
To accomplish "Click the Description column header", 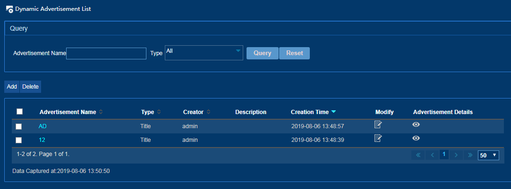I will pyautogui.click(x=251, y=112).
